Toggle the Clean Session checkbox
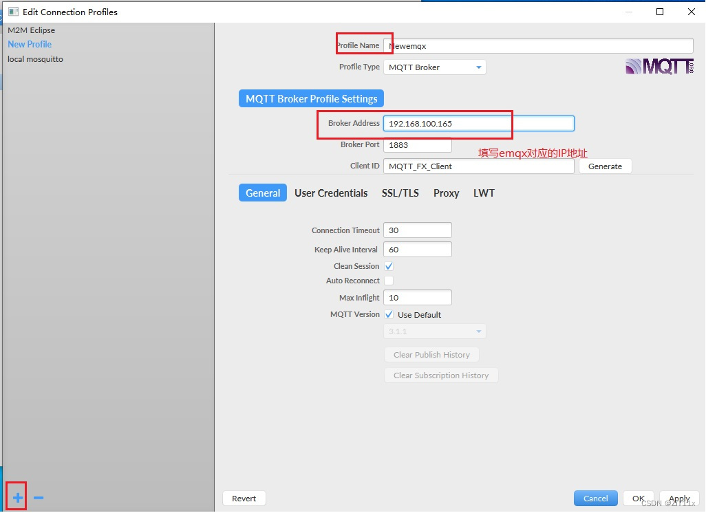The height and width of the screenshot is (513, 706). (x=389, y=266)
